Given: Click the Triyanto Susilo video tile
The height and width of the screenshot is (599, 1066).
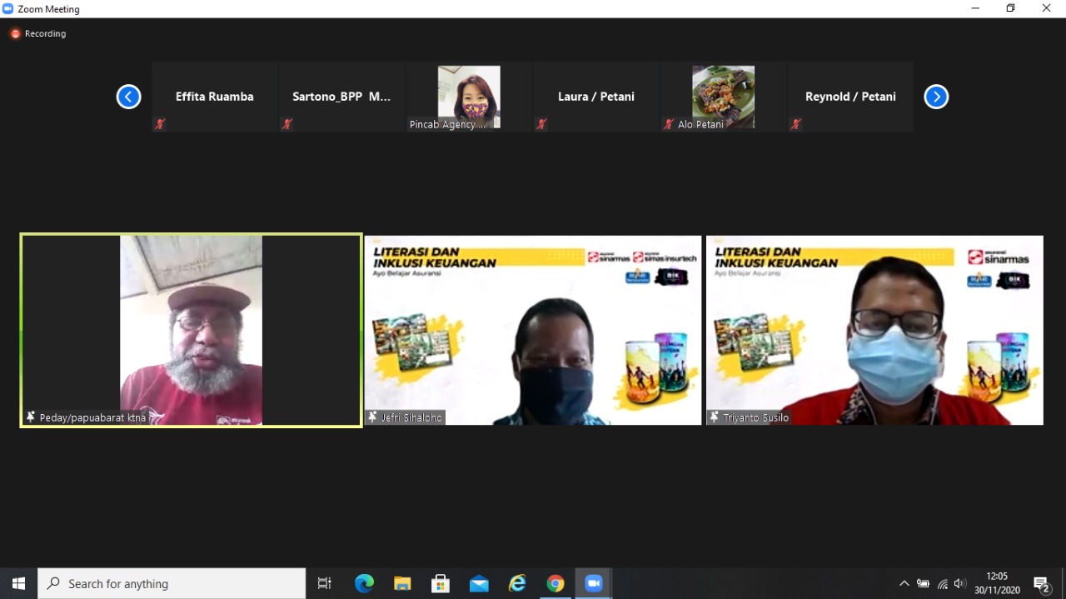Looking at the screenshot, I should pyautogui.click(x=874, y=330).
